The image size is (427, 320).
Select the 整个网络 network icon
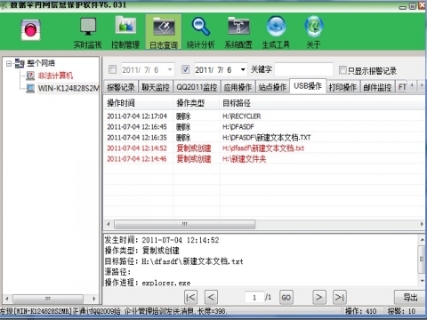pos(20,63)
